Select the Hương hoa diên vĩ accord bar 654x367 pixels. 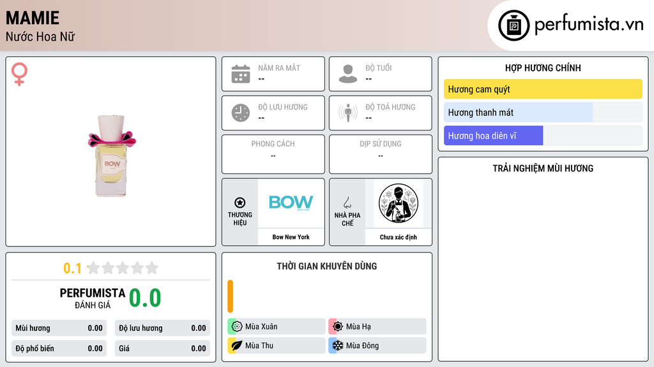click(x=543, y=136)
